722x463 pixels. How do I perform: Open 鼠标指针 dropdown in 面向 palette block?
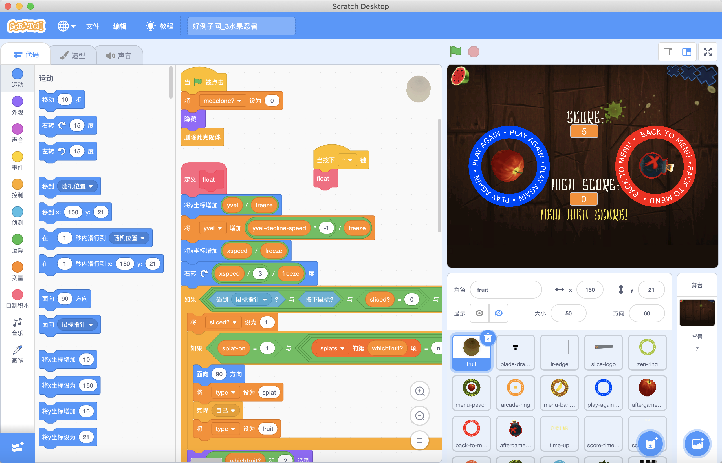(x=77, y=325)
